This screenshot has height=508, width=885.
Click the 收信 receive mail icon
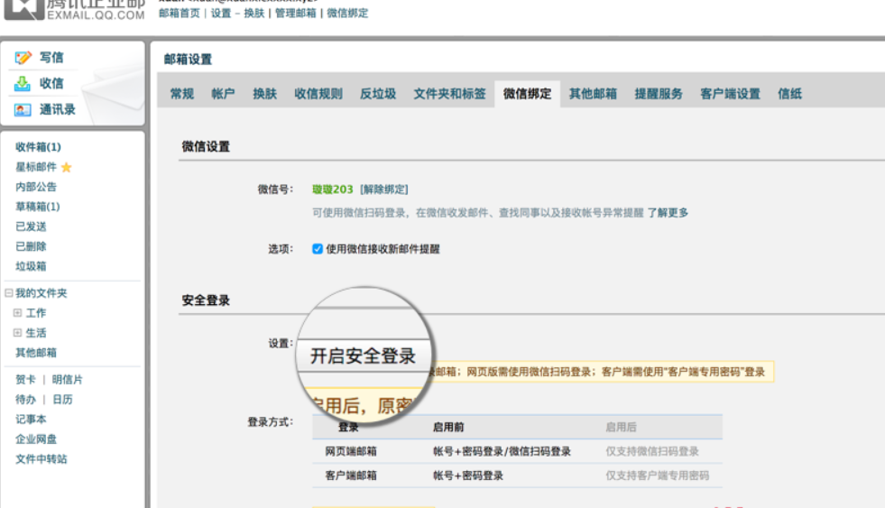23,84
